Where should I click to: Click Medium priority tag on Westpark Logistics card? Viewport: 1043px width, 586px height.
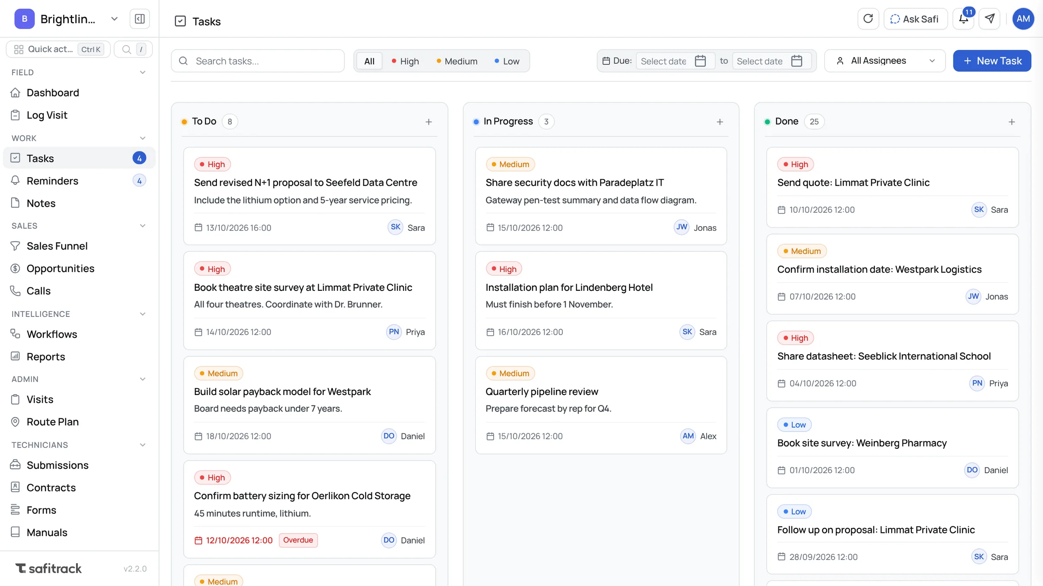click(x=801, y=251)
